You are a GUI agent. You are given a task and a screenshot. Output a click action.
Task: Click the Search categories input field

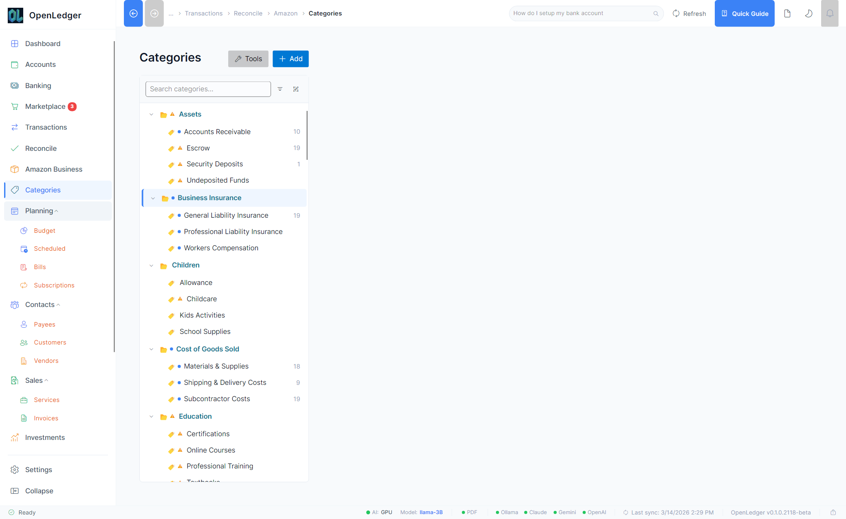(x=208, y=89)
